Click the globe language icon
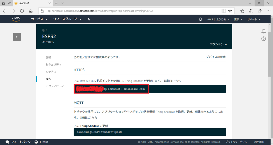Viewport: 273px width, 145px height. click(x=36, y=142)
